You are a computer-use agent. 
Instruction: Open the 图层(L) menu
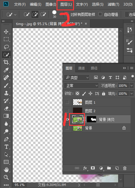point(66,4)
